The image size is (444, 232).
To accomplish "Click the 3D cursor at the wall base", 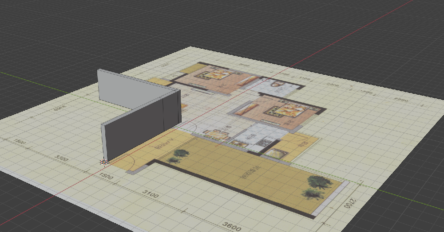I will point(103,162).
